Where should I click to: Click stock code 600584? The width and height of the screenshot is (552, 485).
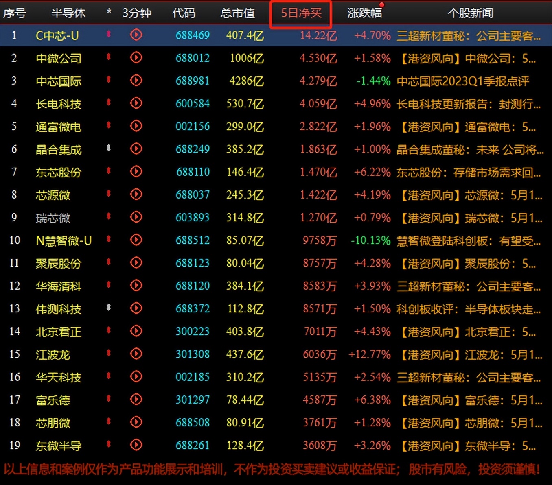point(193,103)
